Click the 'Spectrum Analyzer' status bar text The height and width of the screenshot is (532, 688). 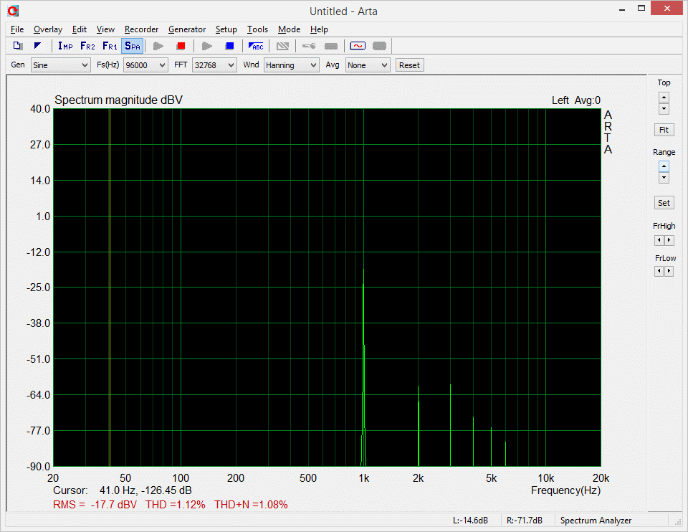click(x=596, y=521)
